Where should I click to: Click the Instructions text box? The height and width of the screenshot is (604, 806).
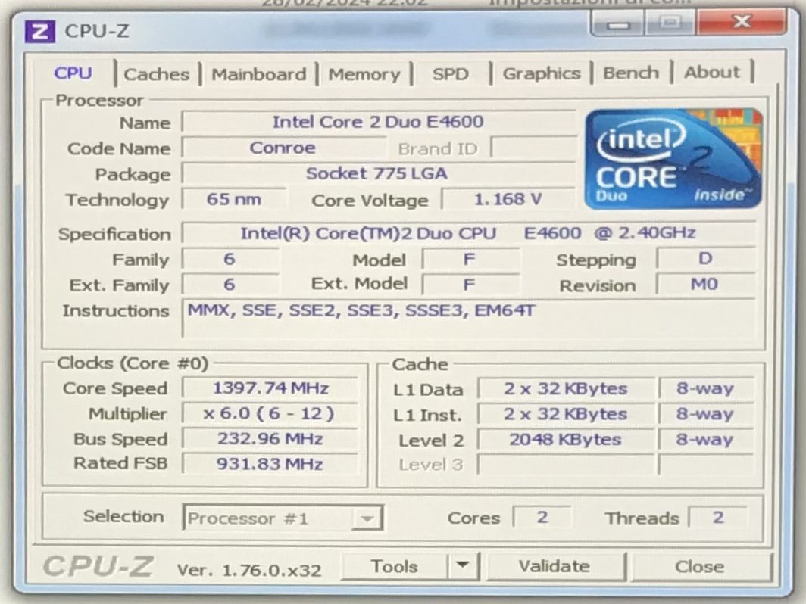(x=467, y=318)
